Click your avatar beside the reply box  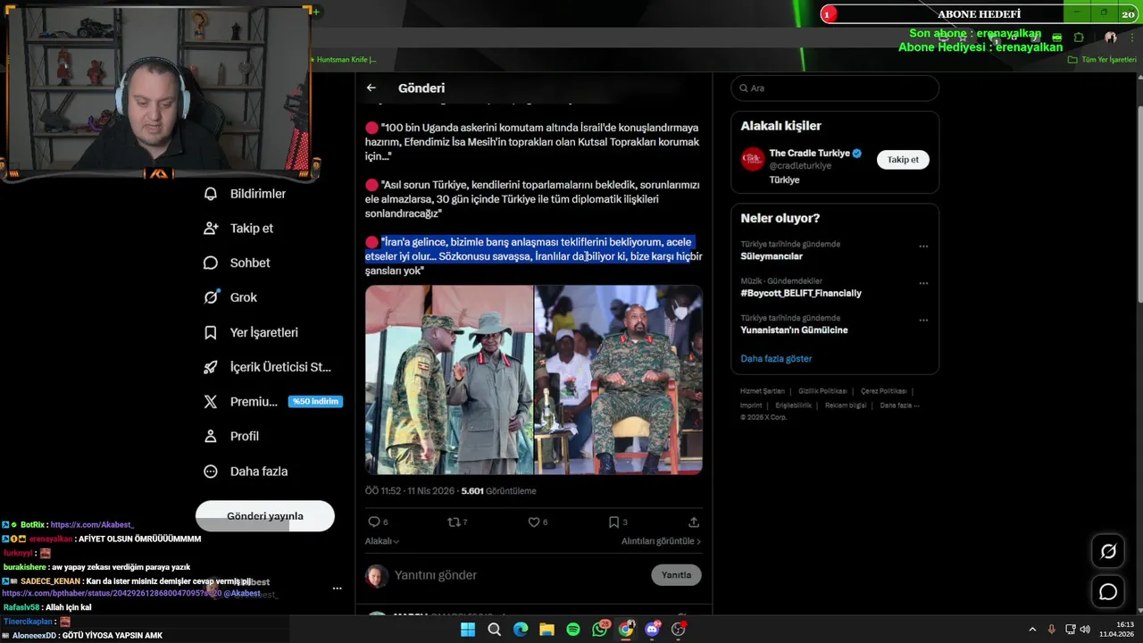pos(377,575)
